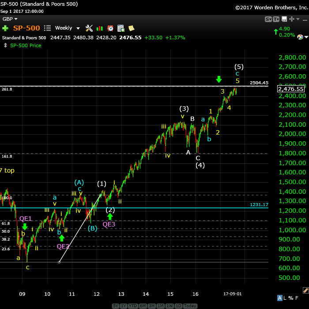
Task: Expand the arrow next to color palette
Action: point(306,37)
